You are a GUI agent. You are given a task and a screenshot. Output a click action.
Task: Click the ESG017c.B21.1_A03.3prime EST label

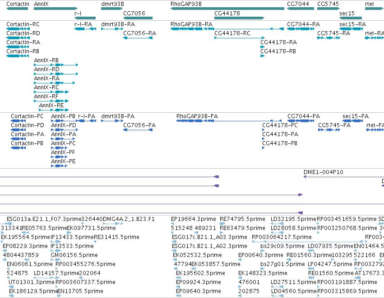[209, 237]
